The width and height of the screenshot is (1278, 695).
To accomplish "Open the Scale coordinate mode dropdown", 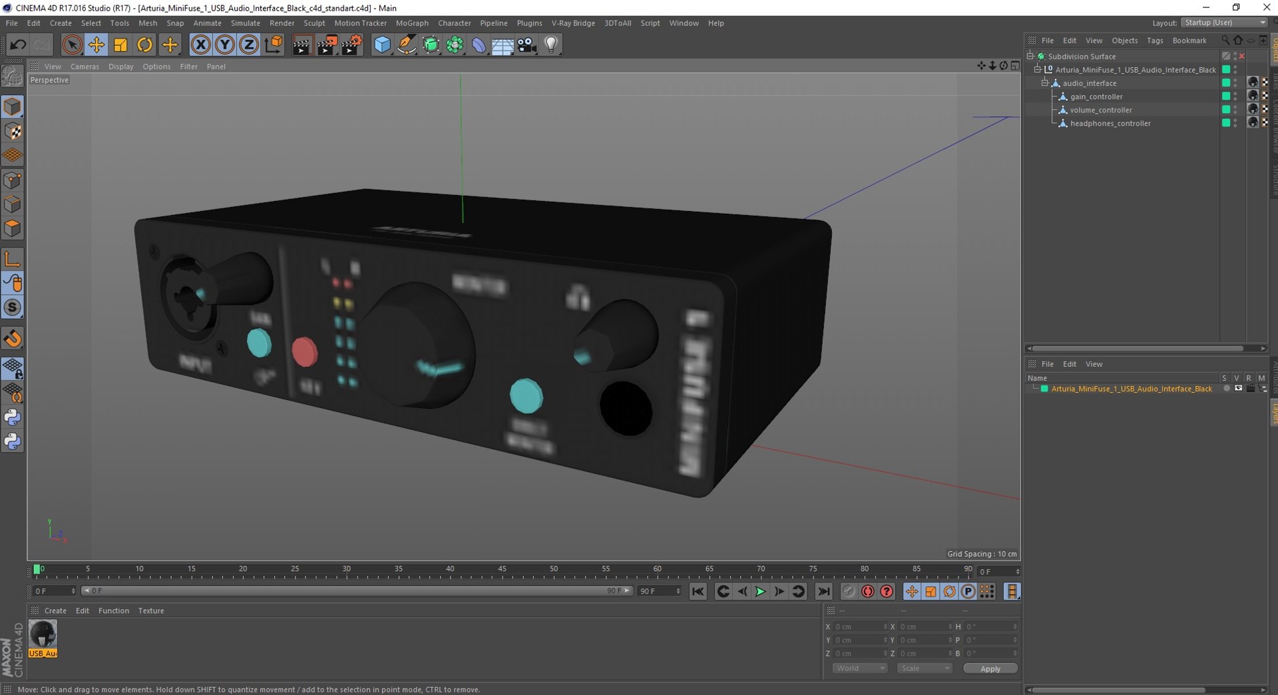I will coord(925,668).
